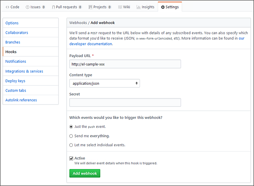The width and height of the screenshot is (254, 186).
Task: Open Collaborators in the sidebar
Action: coord(17,32)
